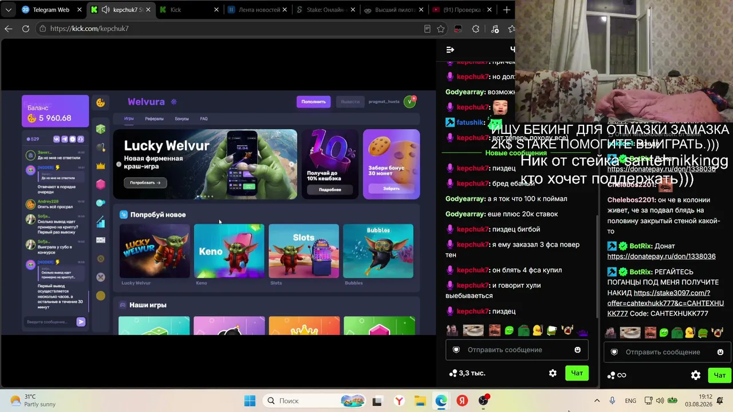Click the Вывести button
This screenshot has height=412, width=733.
point(350,102)
